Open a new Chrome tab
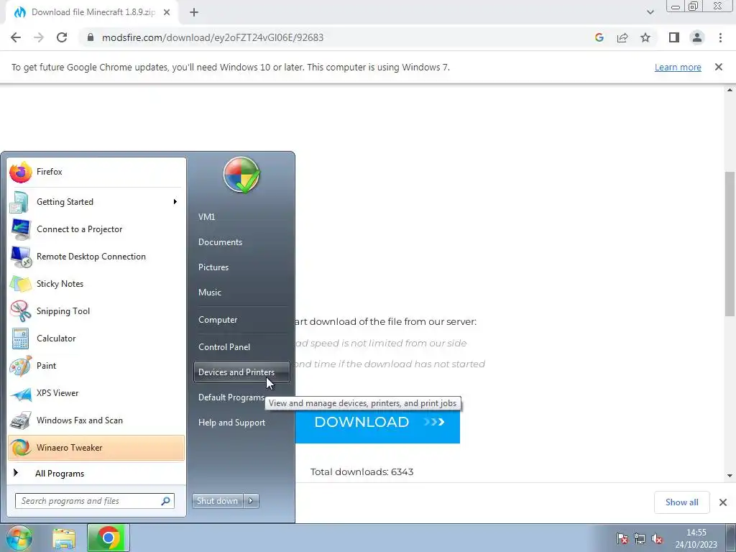The image size is (736, 552). (x=194, y=12)
